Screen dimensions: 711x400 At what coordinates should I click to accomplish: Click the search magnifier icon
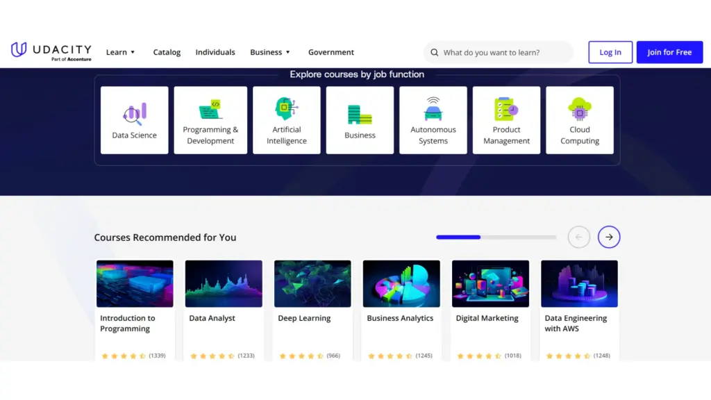point(435,53)
